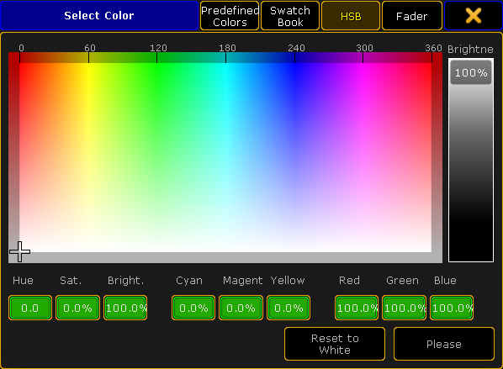Click the Reset to White button
This screenshot has height=369, width=503.
pos(335,344)
